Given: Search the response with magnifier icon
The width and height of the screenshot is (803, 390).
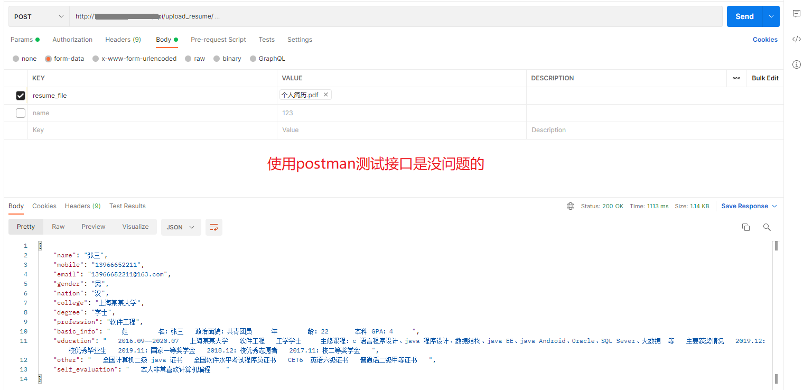Looking at the screenshot, I should [x=767, y=227].
